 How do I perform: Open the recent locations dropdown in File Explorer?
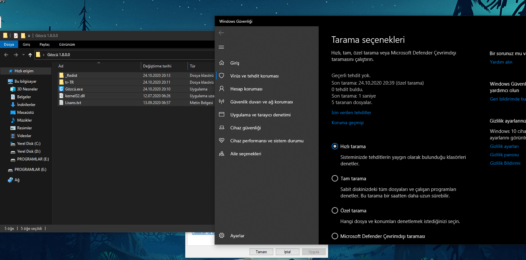(23, 55)
